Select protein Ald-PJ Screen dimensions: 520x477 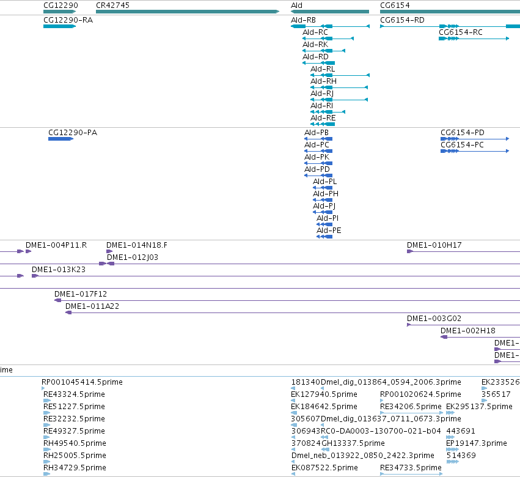[323, 212]
